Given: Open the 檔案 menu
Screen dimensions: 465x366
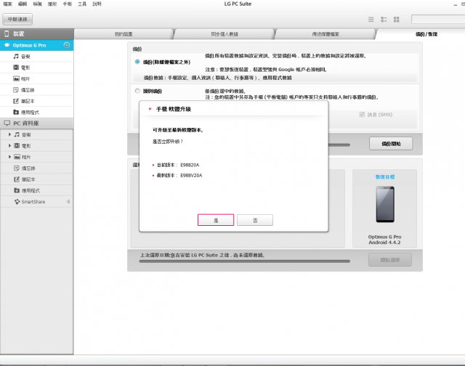Looking at the screenshot, I should 8,4.
